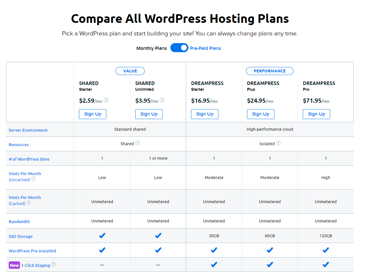Select Bandwidth Unmetered cell for DreamPress Pro
The height and width of the screenshot is (272, 372).
pyautogui.click(x=326, y=221)
